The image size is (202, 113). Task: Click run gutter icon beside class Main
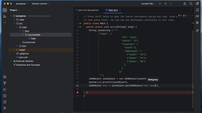(80, 24)
